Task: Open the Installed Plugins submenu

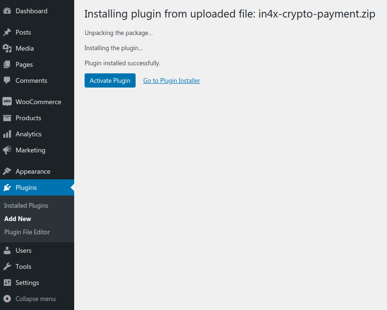Action: tap(26, 206)
